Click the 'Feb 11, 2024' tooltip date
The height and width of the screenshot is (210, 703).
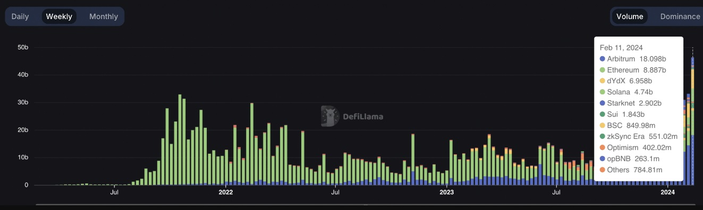(x=621, y=48)
